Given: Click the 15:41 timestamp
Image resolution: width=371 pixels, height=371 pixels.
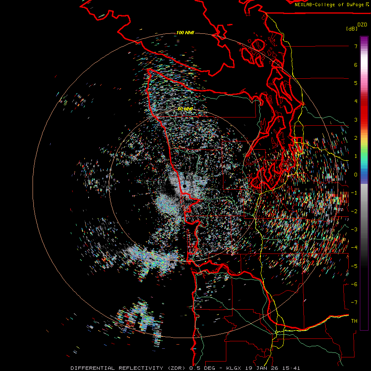Looking at the screenshot, I should 291,368.
